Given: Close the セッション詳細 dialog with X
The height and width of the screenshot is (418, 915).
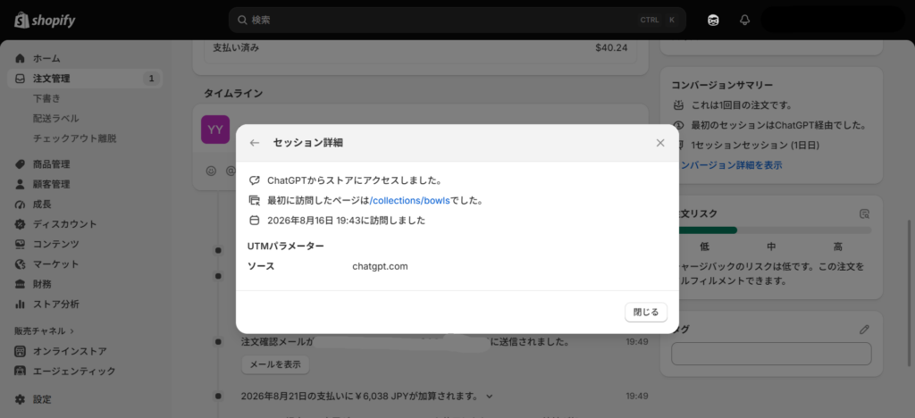Looking at the screenshot, I should [660, 143].
